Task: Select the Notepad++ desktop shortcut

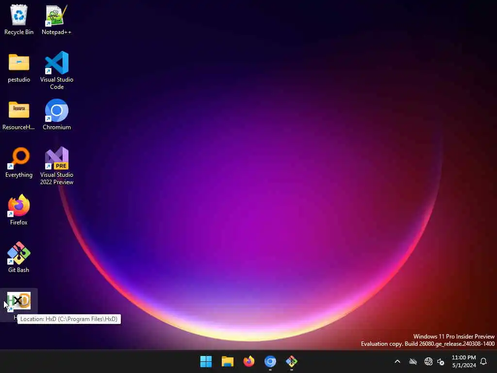Action: point(56,19)
